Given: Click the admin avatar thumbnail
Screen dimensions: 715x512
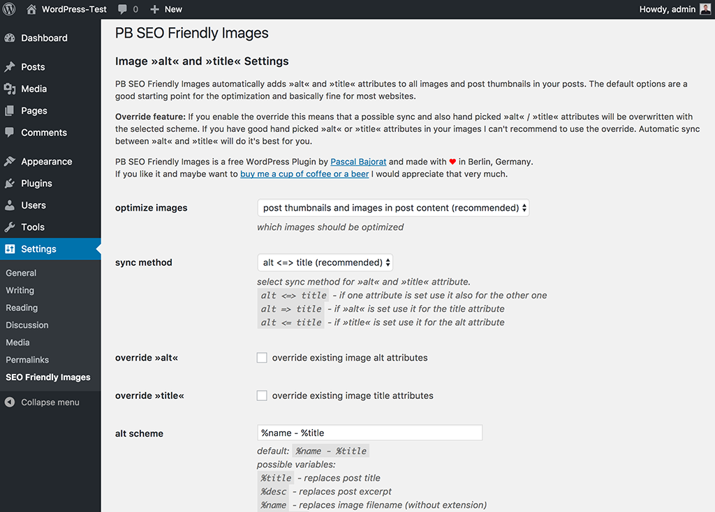Looking at the screenshot, I should (705, 9).
